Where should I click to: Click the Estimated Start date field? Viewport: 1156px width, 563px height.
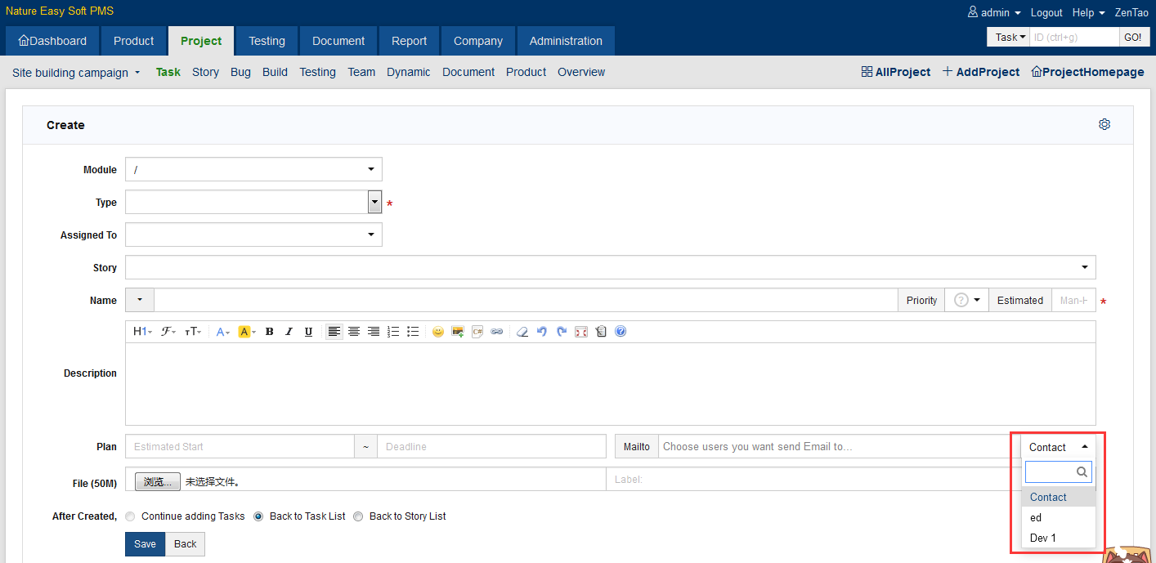click(x=240, y=447)
